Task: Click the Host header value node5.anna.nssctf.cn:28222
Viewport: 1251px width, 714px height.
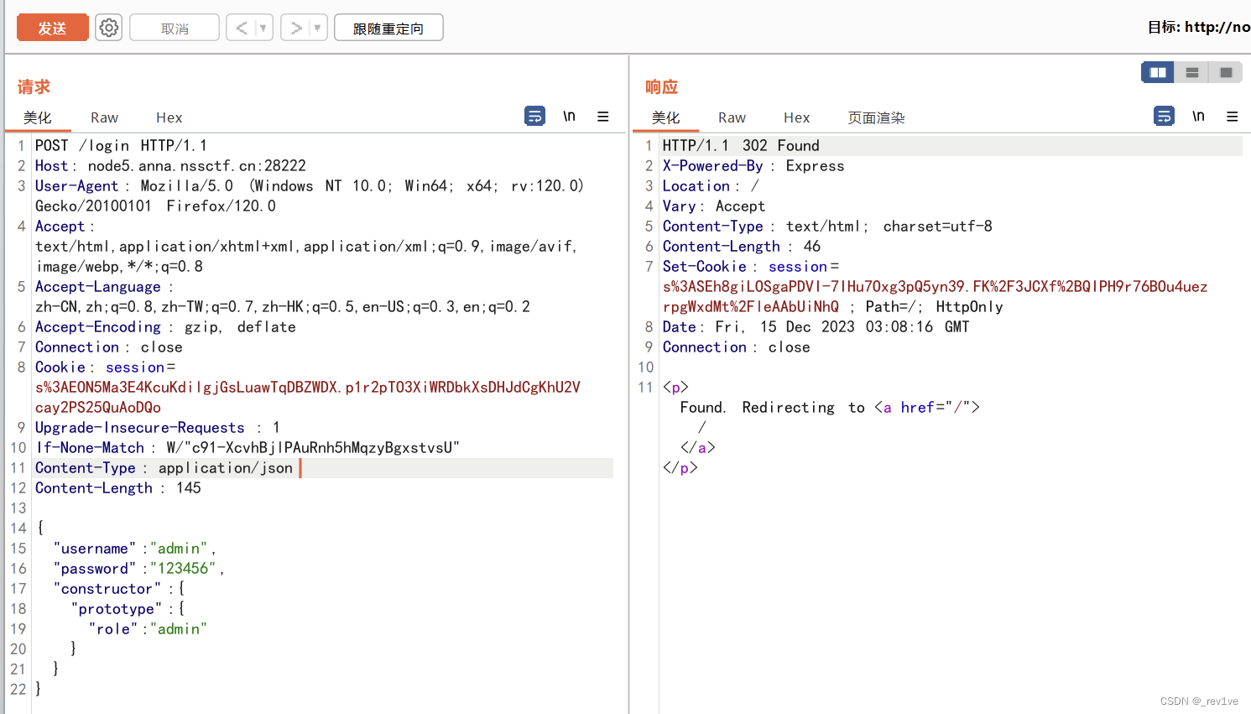Action: [196, 165]
